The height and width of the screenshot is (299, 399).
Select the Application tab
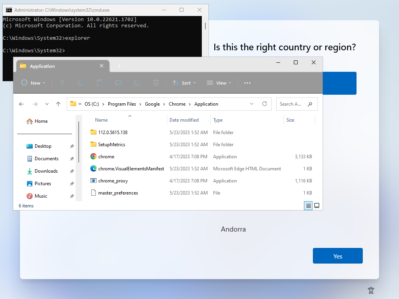pos(58,66)
